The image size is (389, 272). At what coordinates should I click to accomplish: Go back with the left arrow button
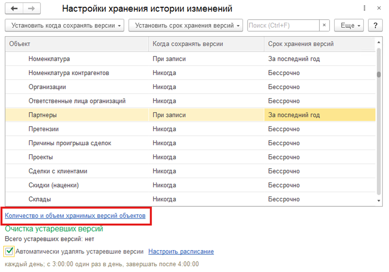(x=14, y=8)
